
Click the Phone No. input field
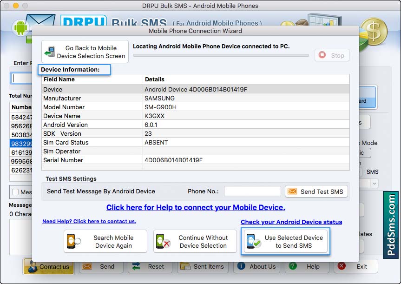tap(252, 191)
